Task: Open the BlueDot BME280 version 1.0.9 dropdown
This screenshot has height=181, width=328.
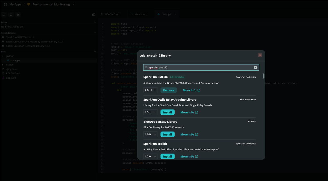Action: [150, 135]
